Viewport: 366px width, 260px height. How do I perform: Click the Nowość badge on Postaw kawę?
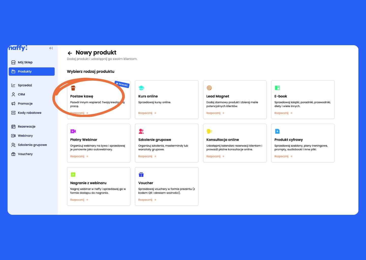[x=122, y=84]
